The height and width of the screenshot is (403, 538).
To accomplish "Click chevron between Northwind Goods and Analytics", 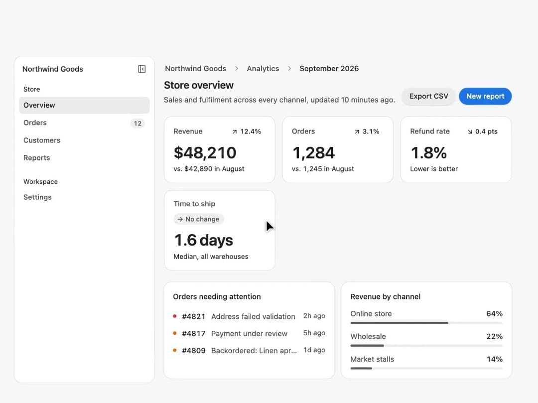I will pyautogui.click(x=237, y=69).
